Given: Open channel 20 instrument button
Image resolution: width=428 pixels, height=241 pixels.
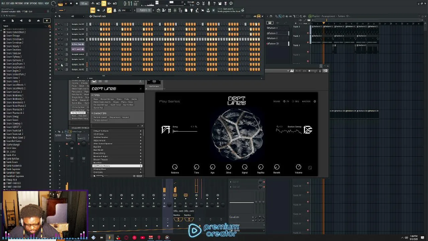Looking at the screenshot, I should coord(78,54).
